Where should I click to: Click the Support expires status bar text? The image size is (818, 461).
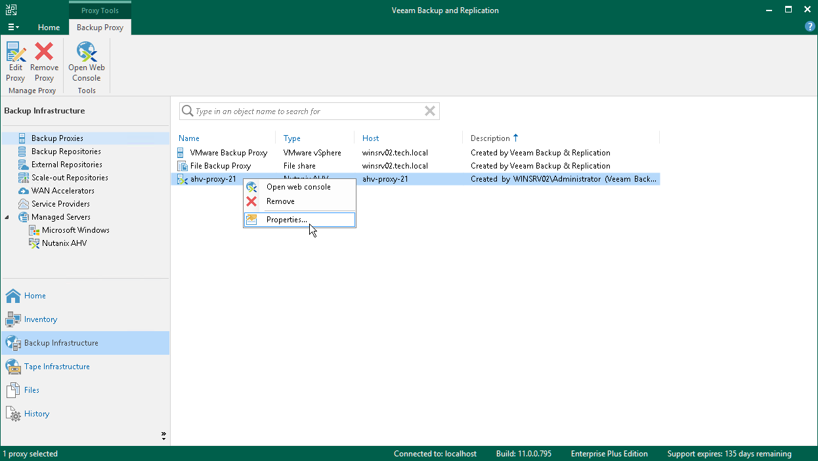click(x=729, y=454)
